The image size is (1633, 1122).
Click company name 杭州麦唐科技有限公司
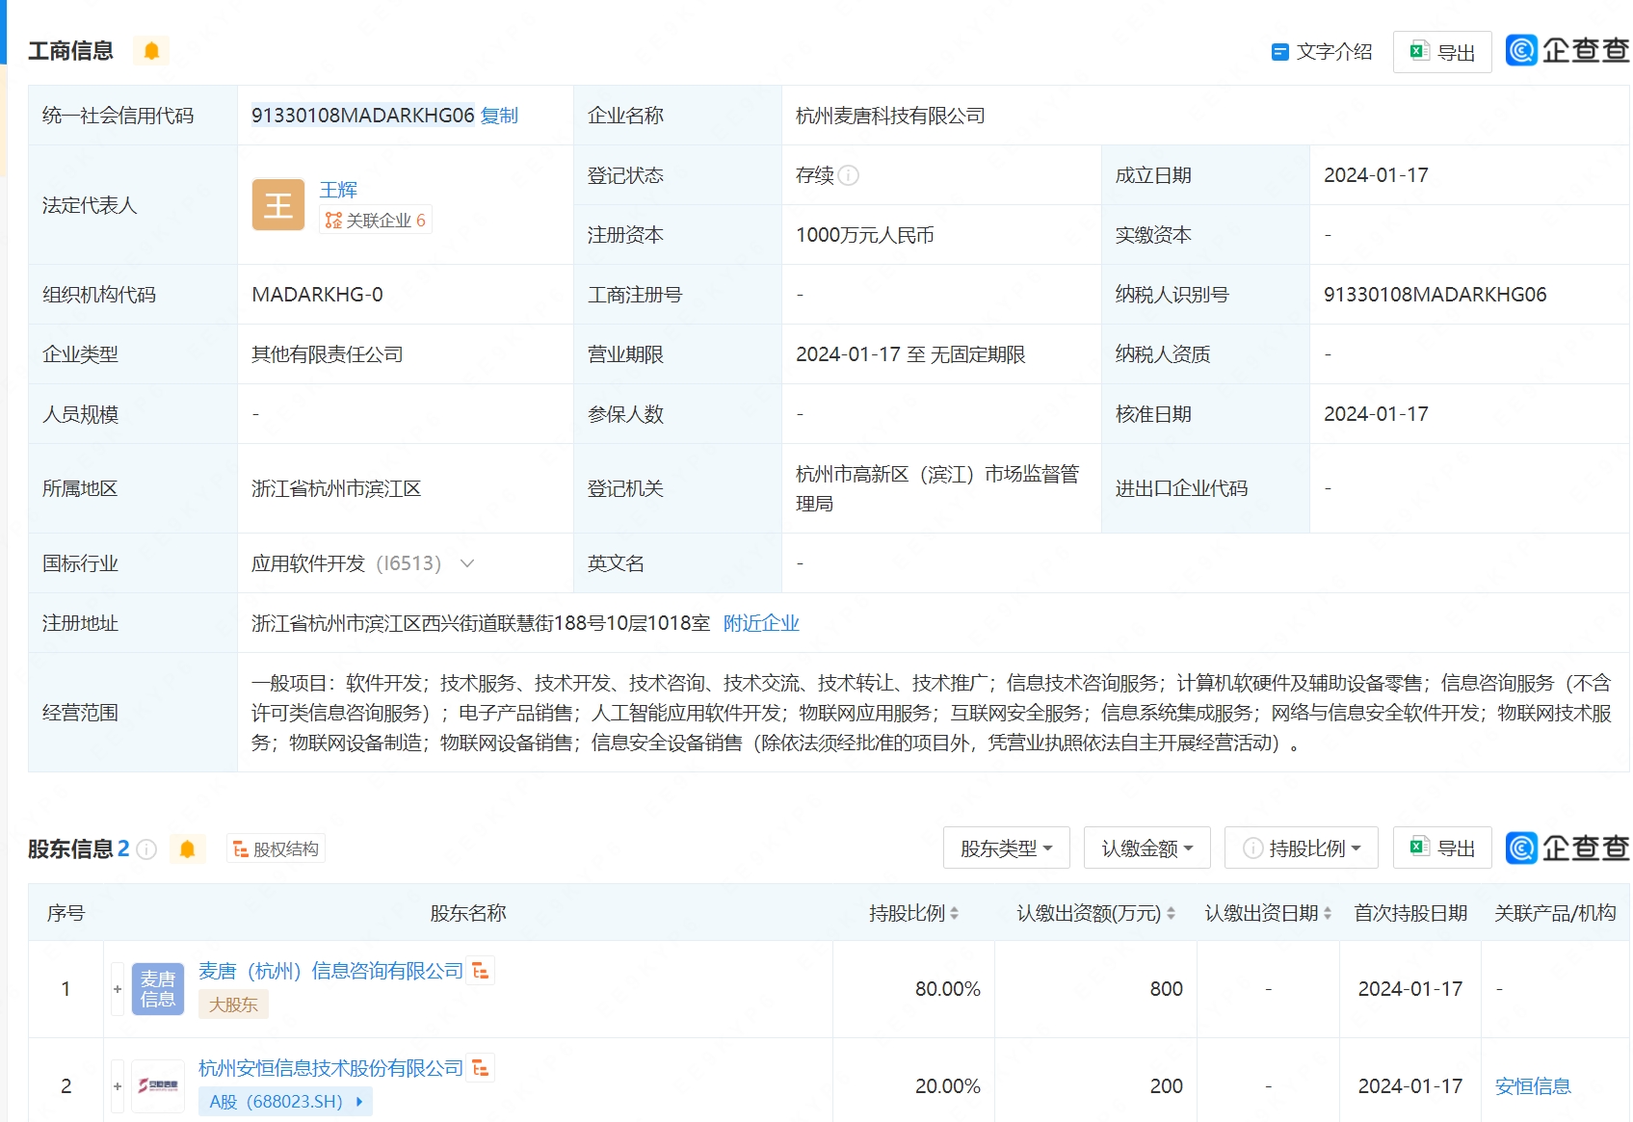click(x=890, y=116)
